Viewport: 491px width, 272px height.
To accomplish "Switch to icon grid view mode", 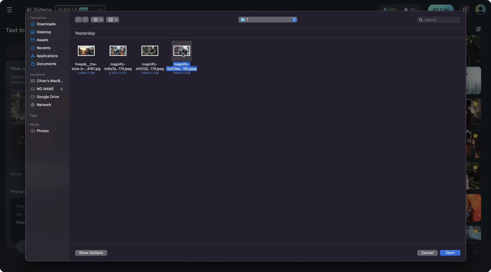I will coord(96,19).
